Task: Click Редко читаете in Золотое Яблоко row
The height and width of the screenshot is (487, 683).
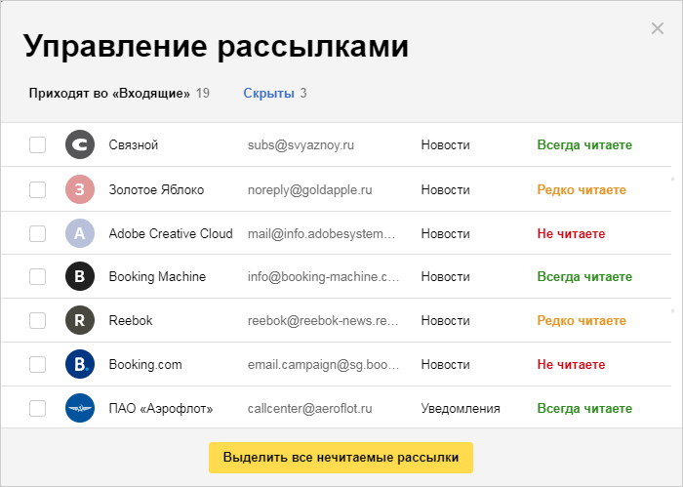Action: [x=582, y=189]
